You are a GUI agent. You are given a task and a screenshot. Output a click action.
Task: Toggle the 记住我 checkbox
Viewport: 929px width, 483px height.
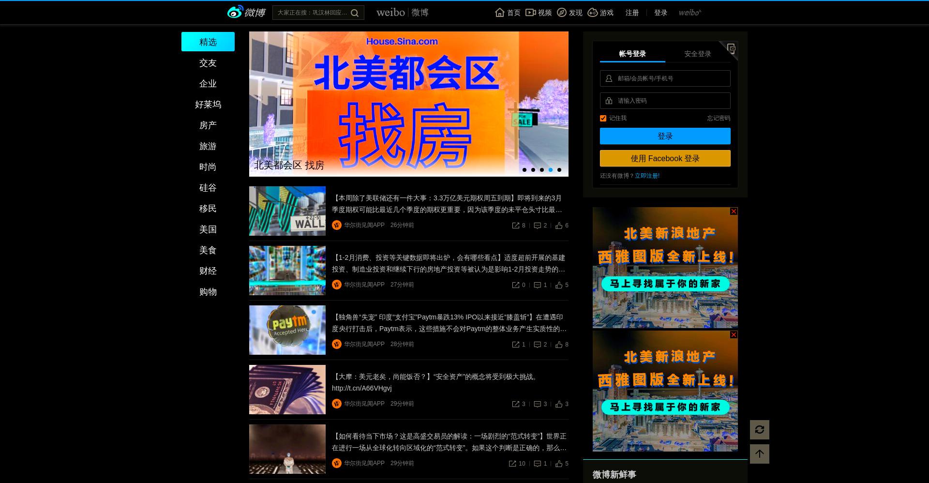click(603, 118)
